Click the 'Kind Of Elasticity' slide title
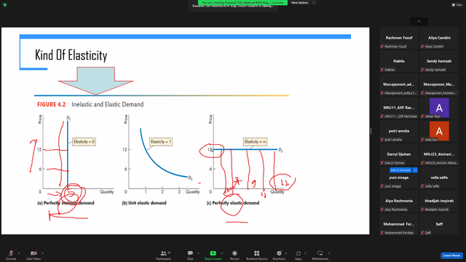Viewport: 466px width, 262px height. 71,55
